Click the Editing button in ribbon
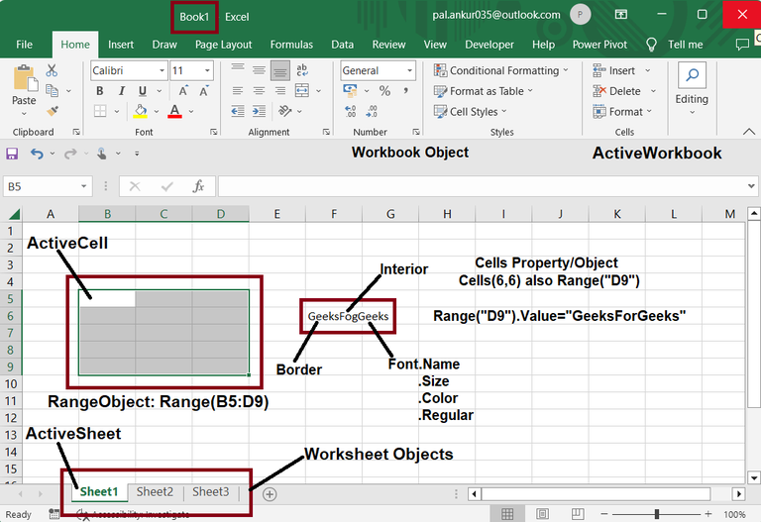 692,84
